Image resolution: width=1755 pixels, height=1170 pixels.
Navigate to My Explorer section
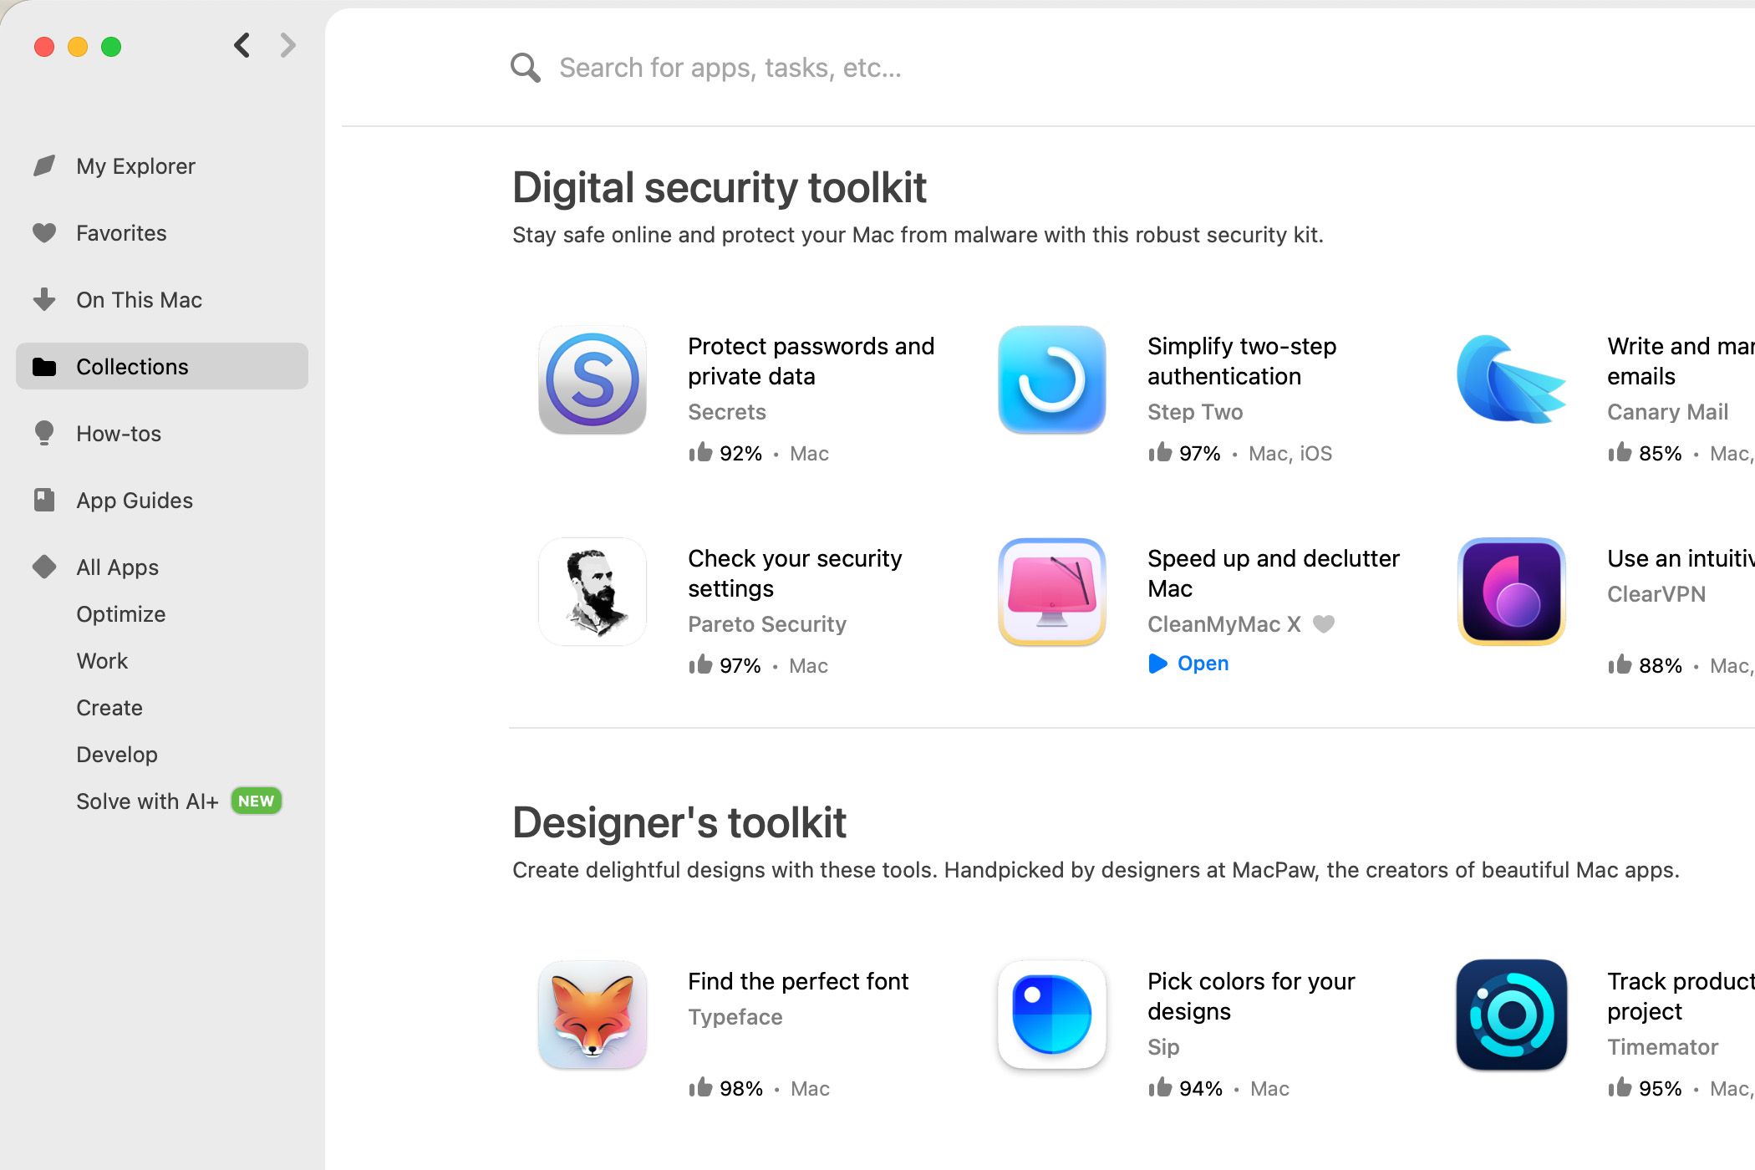pos(135,165)
